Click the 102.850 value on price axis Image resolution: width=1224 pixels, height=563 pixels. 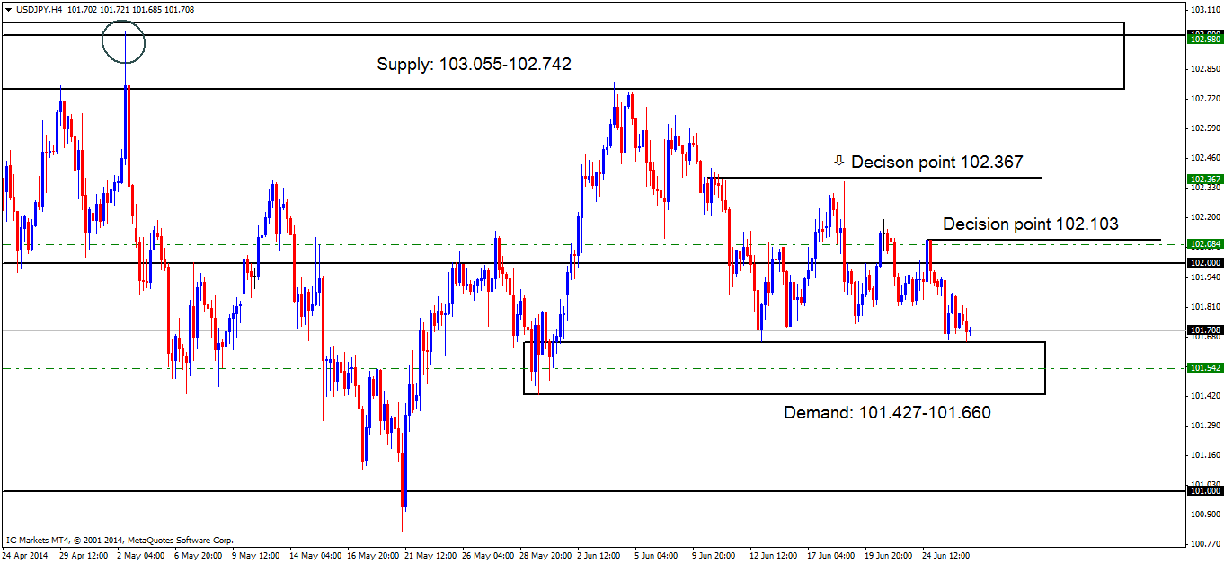(1204, 68)
